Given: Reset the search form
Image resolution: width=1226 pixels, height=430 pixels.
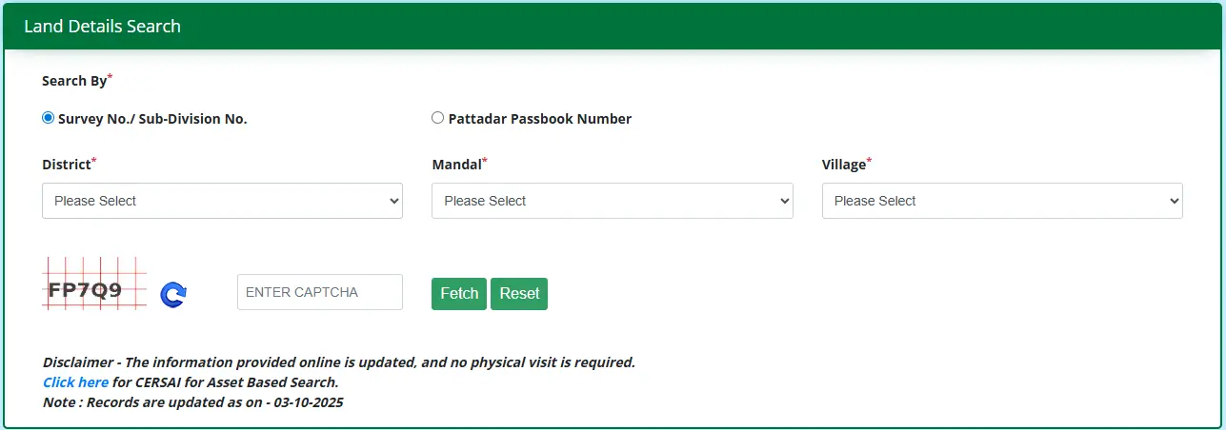Looking at the screenshot, I should click(x=519, y=293).
